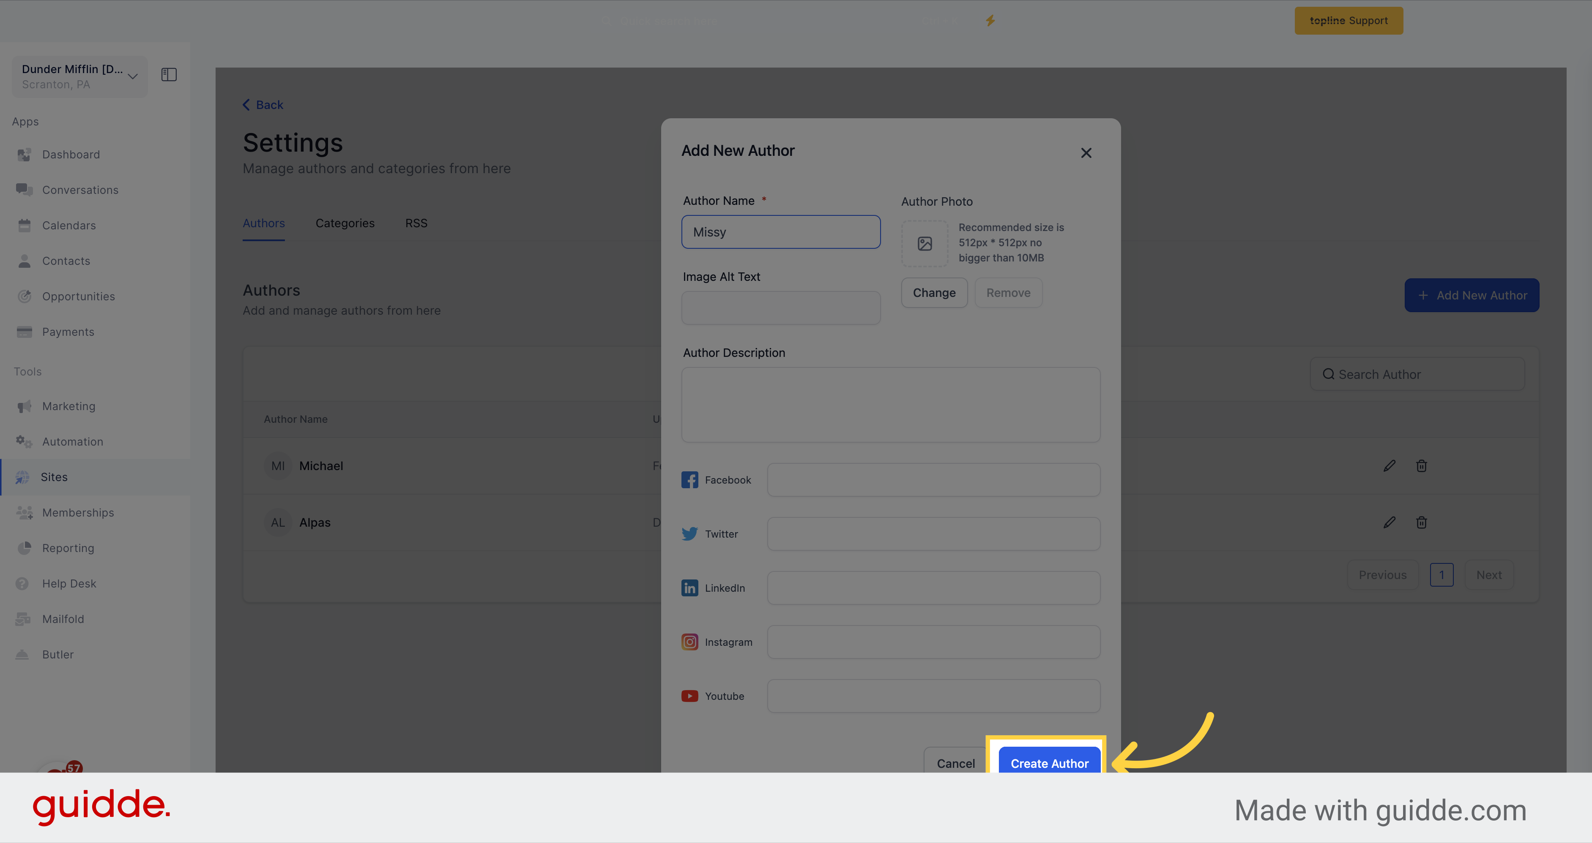Viewport: 1592px width, 843px height.
Task: Click the author photo placeholder image
Action: point(925,243)
